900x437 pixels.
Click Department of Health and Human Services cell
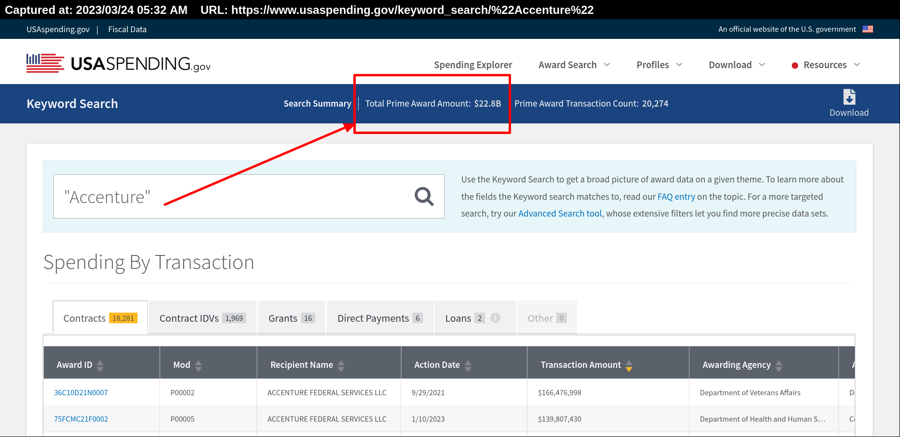[762, 419]
